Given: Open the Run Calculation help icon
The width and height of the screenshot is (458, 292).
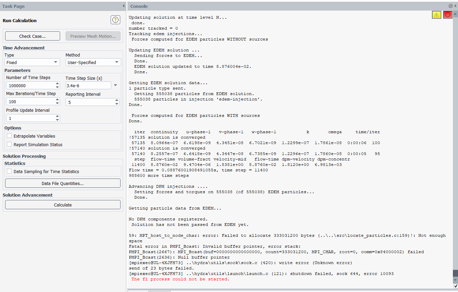Looking at the screenshot, I should (115, 20).
